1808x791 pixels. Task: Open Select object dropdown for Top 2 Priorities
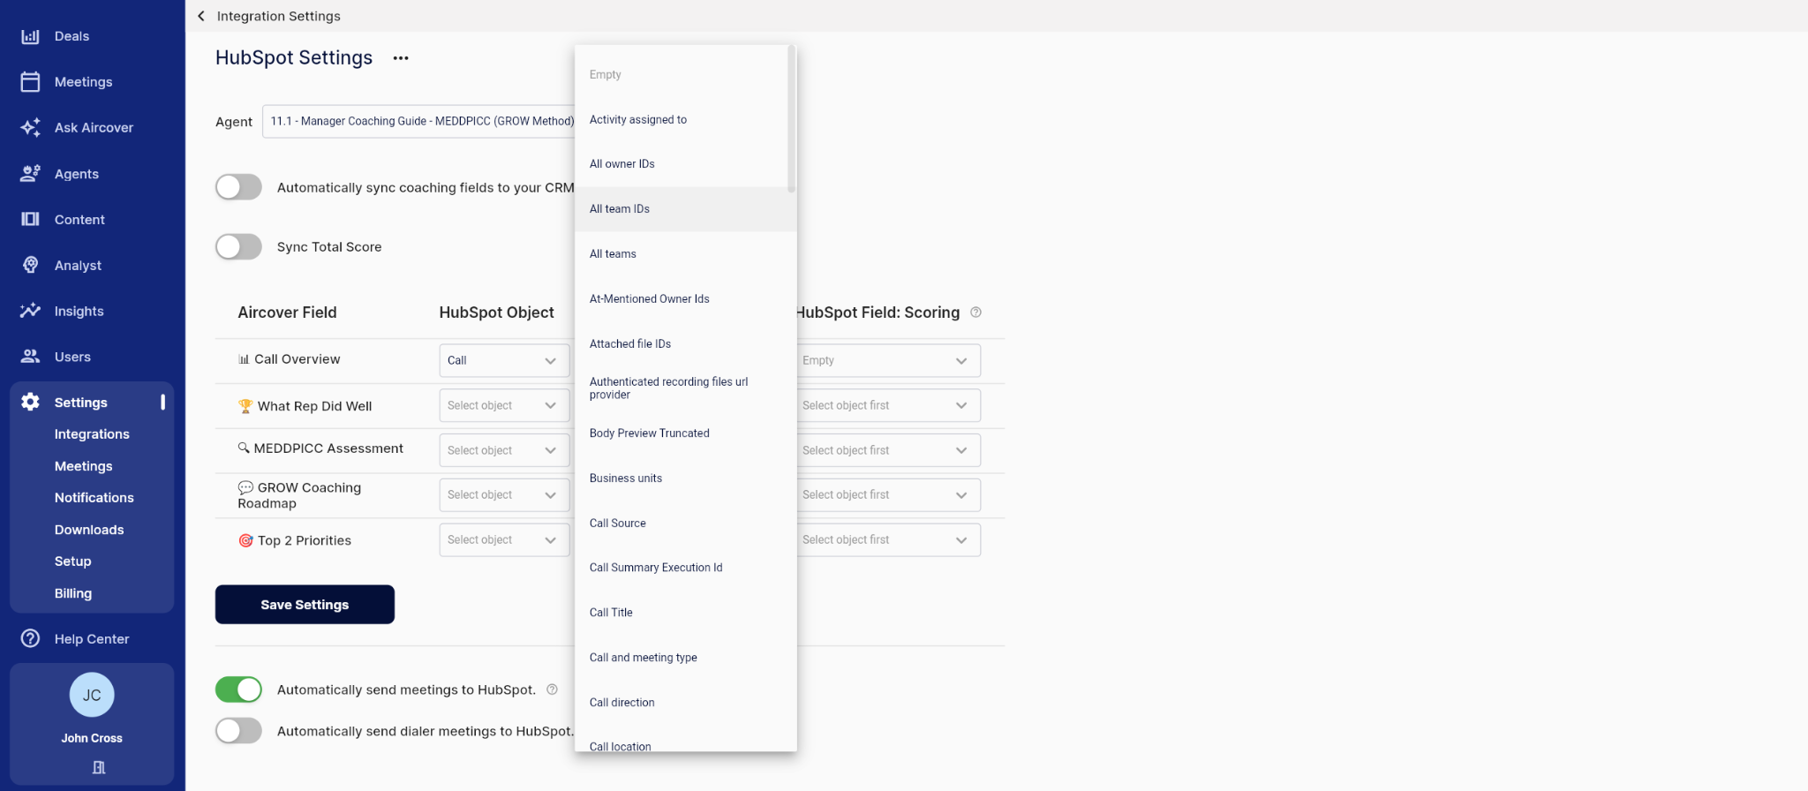pyautogui.click(x=504, y=540)
